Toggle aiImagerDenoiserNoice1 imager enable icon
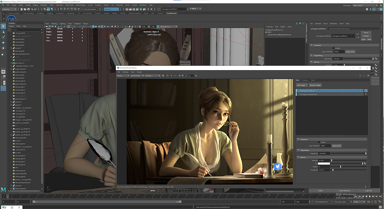Screen dimensions: 384x209 [366, 94]
